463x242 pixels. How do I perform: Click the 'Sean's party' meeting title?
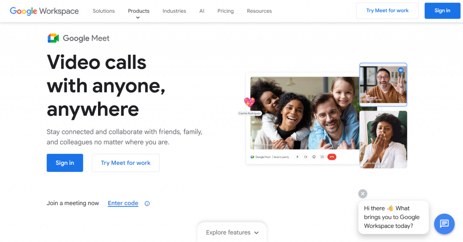(281, 157)
